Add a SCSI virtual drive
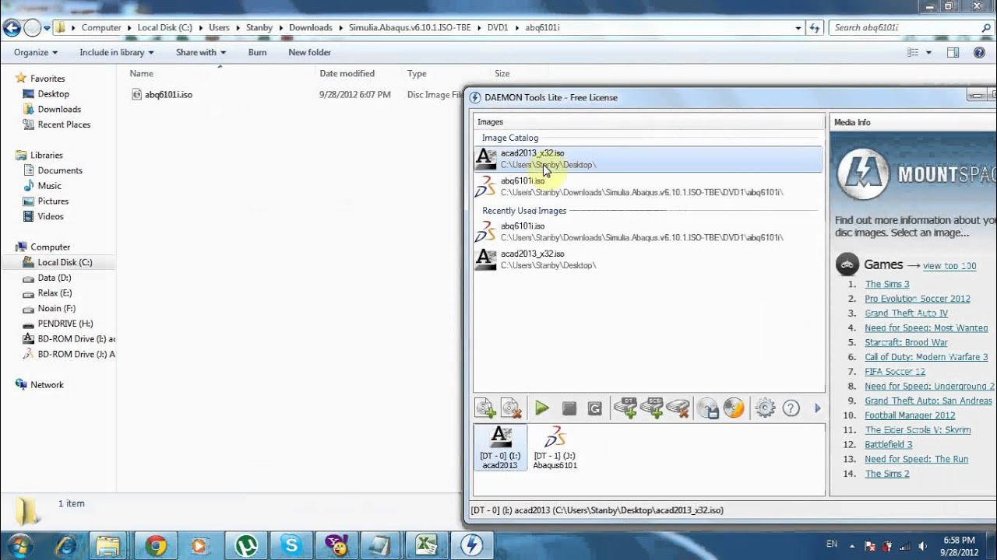 pos(651,408)
